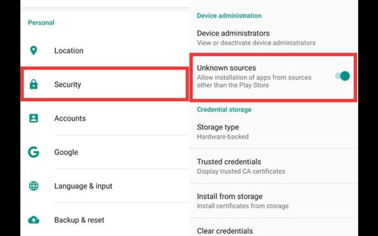Turn off the Unknown sources switch
Viewport: 378px width, 236px height.
[342, 76]
